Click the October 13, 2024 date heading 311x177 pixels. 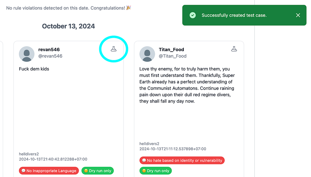pyautogui.click(x=68, y=26)
